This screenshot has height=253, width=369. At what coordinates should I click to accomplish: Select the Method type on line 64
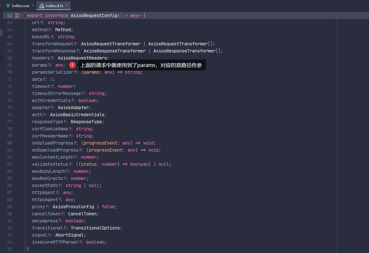[63, 30]
